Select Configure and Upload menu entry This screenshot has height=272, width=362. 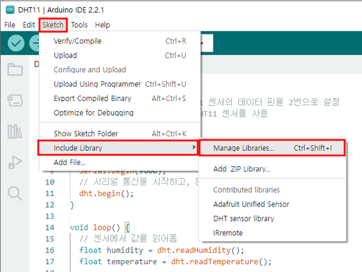point(120,70)
